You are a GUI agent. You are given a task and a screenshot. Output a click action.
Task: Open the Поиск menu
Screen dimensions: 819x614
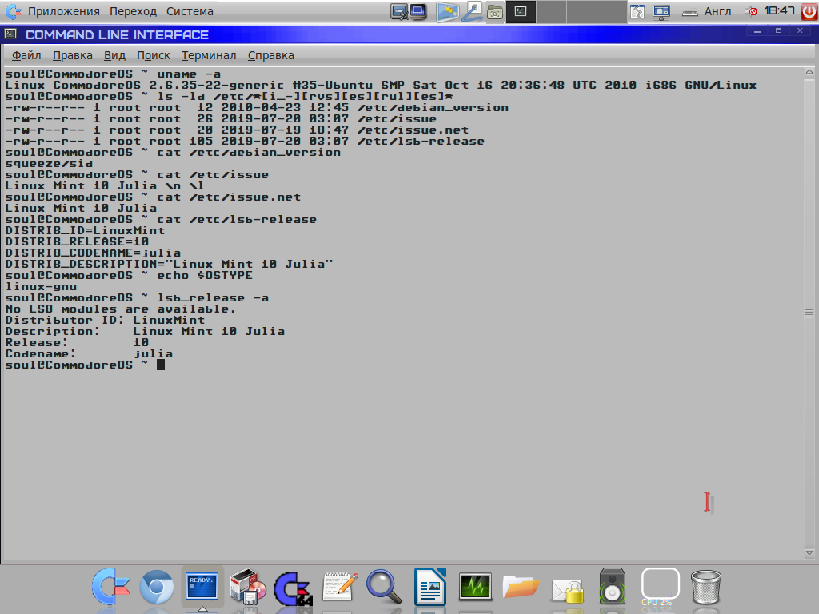click(x=153, y=55)
